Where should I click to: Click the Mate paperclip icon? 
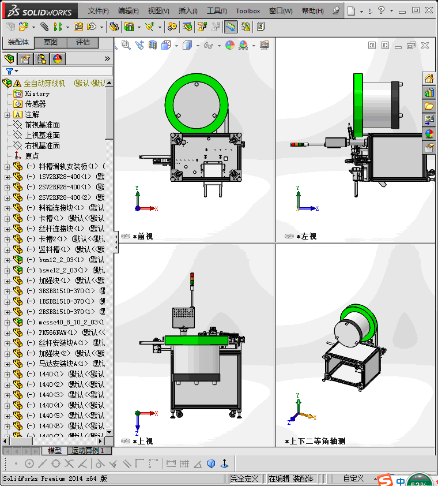(44, 27)
